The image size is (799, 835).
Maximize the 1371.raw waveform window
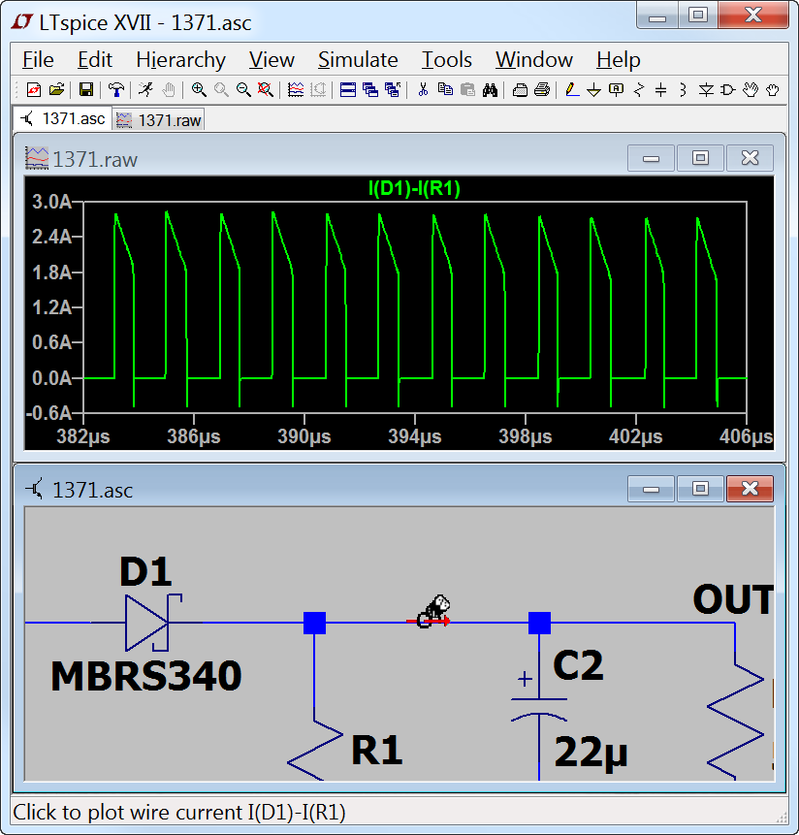tap(700, 158)
